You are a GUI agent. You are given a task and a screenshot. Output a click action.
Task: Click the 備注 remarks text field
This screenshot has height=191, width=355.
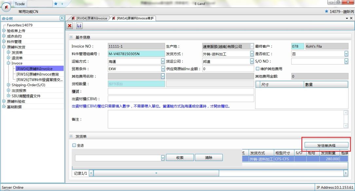coord(225,119)
